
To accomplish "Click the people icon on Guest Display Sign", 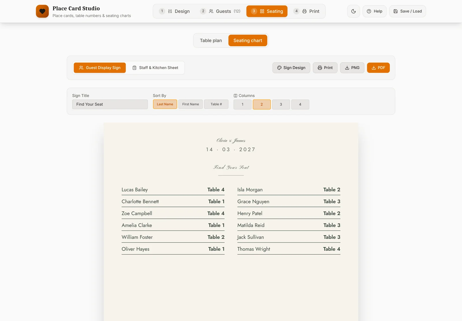I will click(81, 68).
